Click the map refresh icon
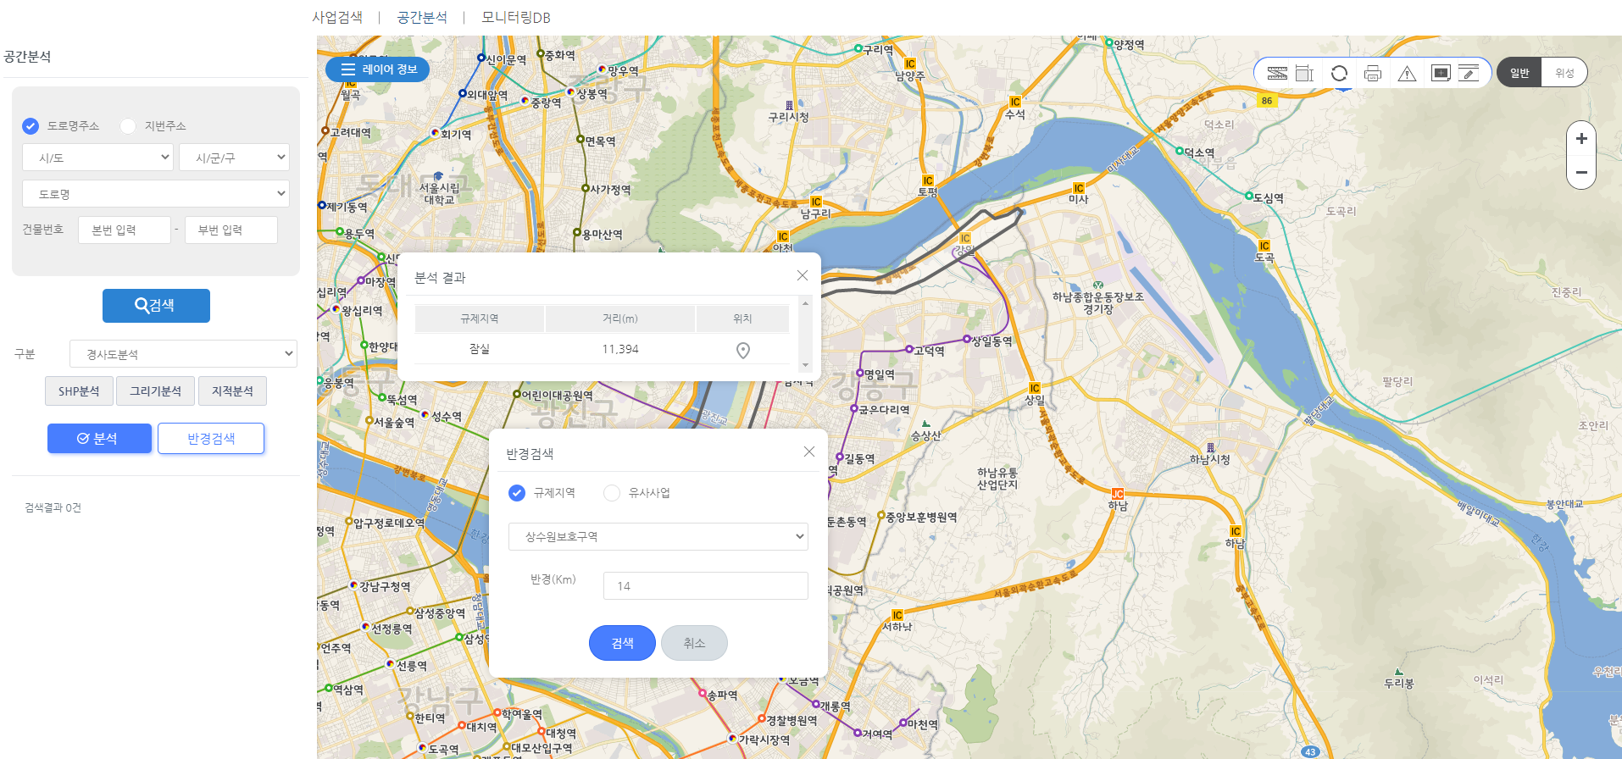The width and height of the screenshot is (1622, 759). (x=1339, y=73)
